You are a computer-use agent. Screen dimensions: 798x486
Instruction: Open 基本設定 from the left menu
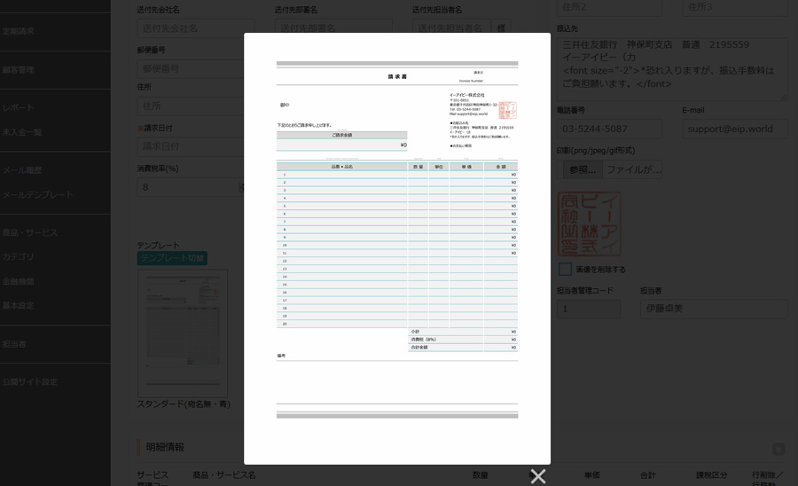(19, 305)
